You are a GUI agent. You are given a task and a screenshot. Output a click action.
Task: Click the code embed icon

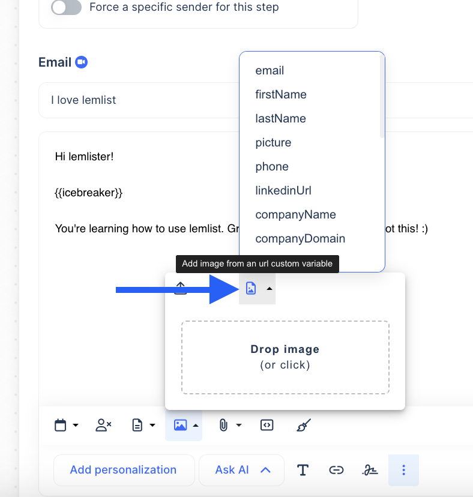[267, 425]
